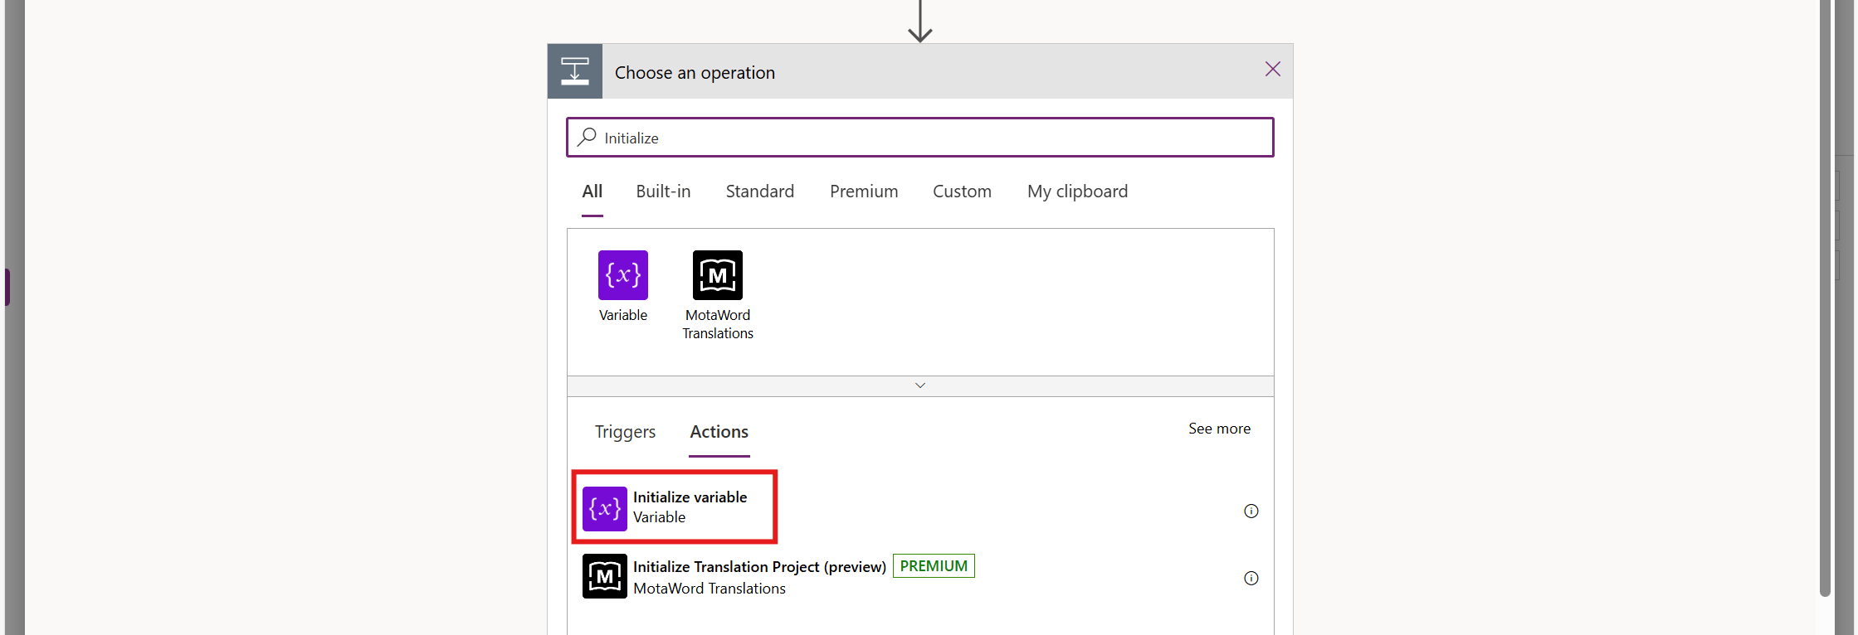This screenshot has width=1858, height=635.
Task: Click the MotaWord Translations connector icon
Action: (717, 275)
